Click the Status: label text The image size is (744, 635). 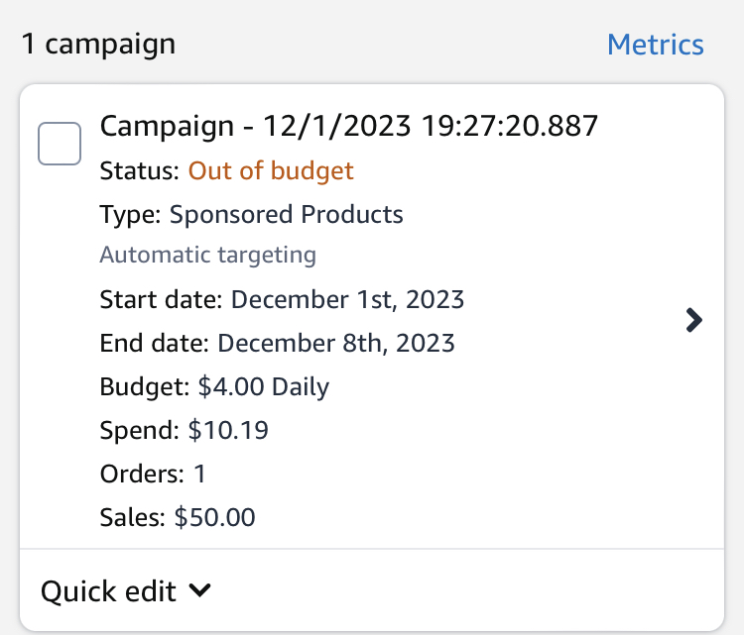click(140, 170)
